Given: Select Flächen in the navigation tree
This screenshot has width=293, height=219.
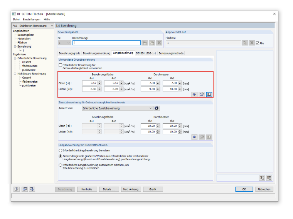Looking at the screenshot, I should point(22,43).
